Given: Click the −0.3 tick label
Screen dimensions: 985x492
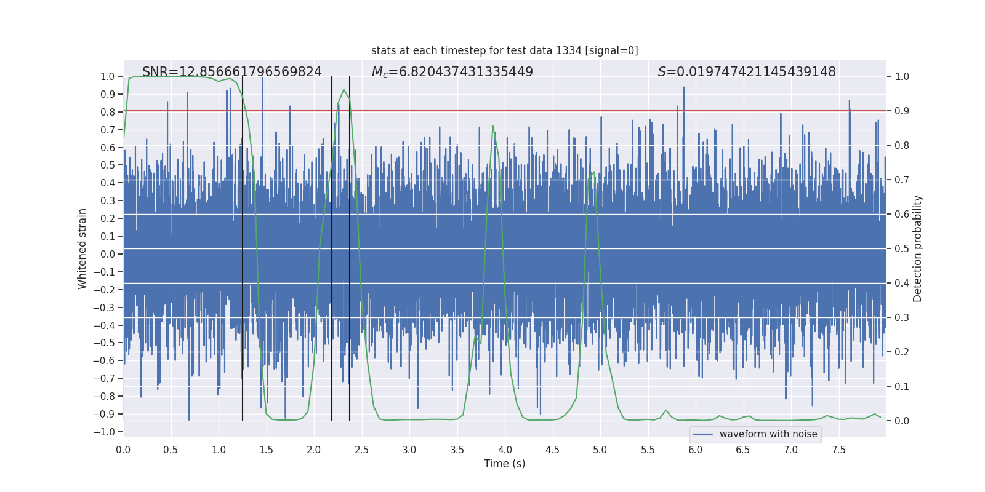Looking at the screenshot, I should [104, 307].
